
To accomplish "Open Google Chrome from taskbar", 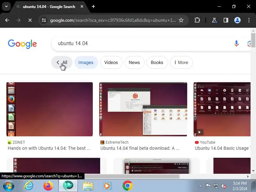I will 127,186.
